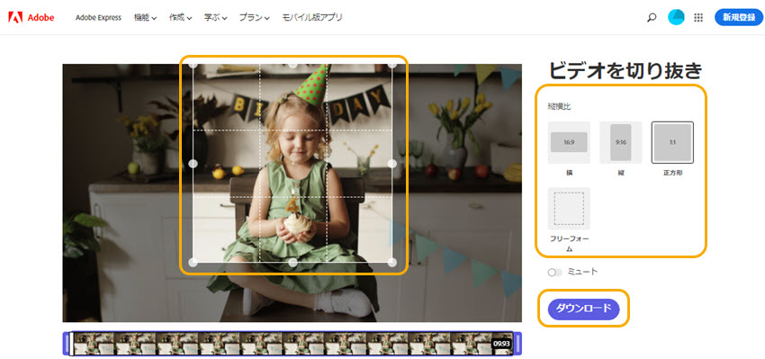
Task: Click the 縦横比 label text
Action: tap(559, 106)
